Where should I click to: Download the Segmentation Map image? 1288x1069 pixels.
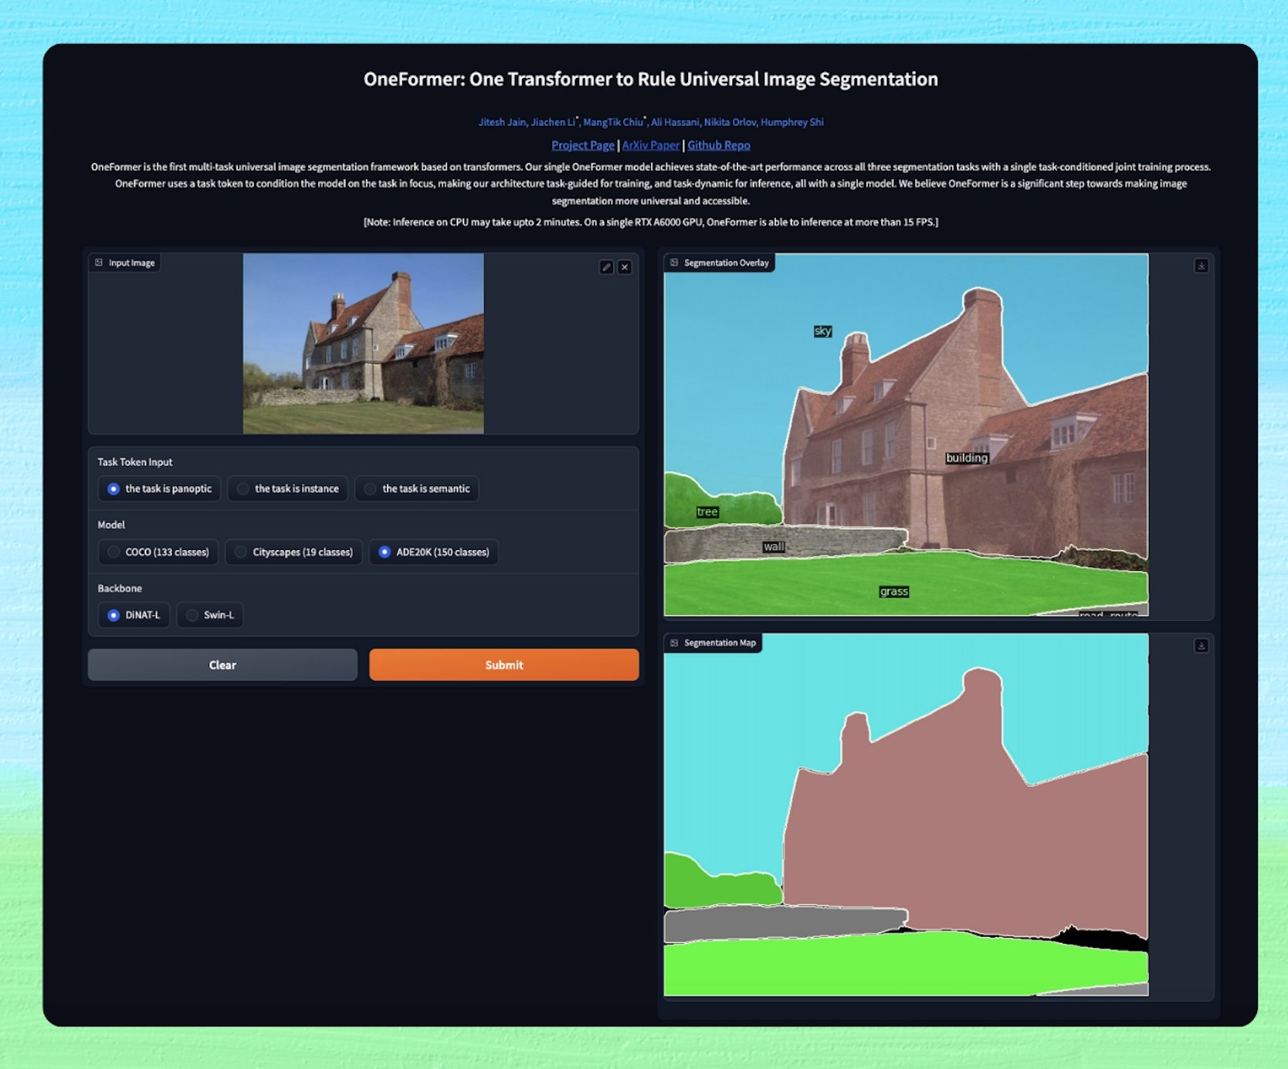[x=1201, y=646]
